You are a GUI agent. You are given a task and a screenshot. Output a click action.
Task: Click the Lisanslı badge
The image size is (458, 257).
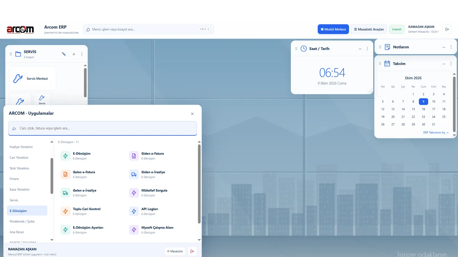coord(397,29)
